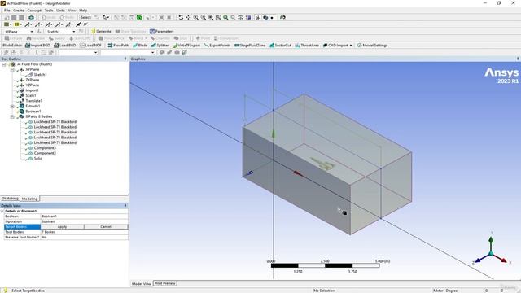
Task: Click the screenshot camera icon in the toolbar
Action: pos(31,17)
